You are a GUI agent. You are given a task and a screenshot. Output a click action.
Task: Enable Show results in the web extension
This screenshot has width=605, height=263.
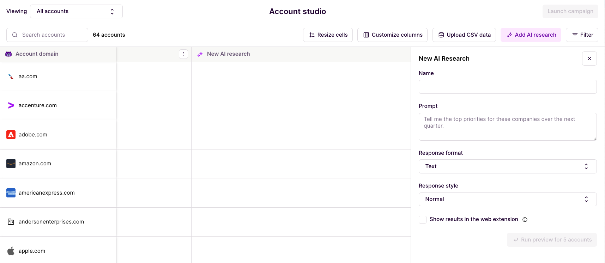(423, 220)
